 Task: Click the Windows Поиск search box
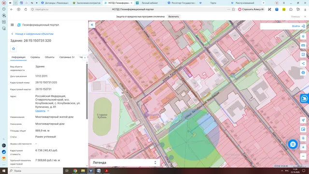click(35, 171)
